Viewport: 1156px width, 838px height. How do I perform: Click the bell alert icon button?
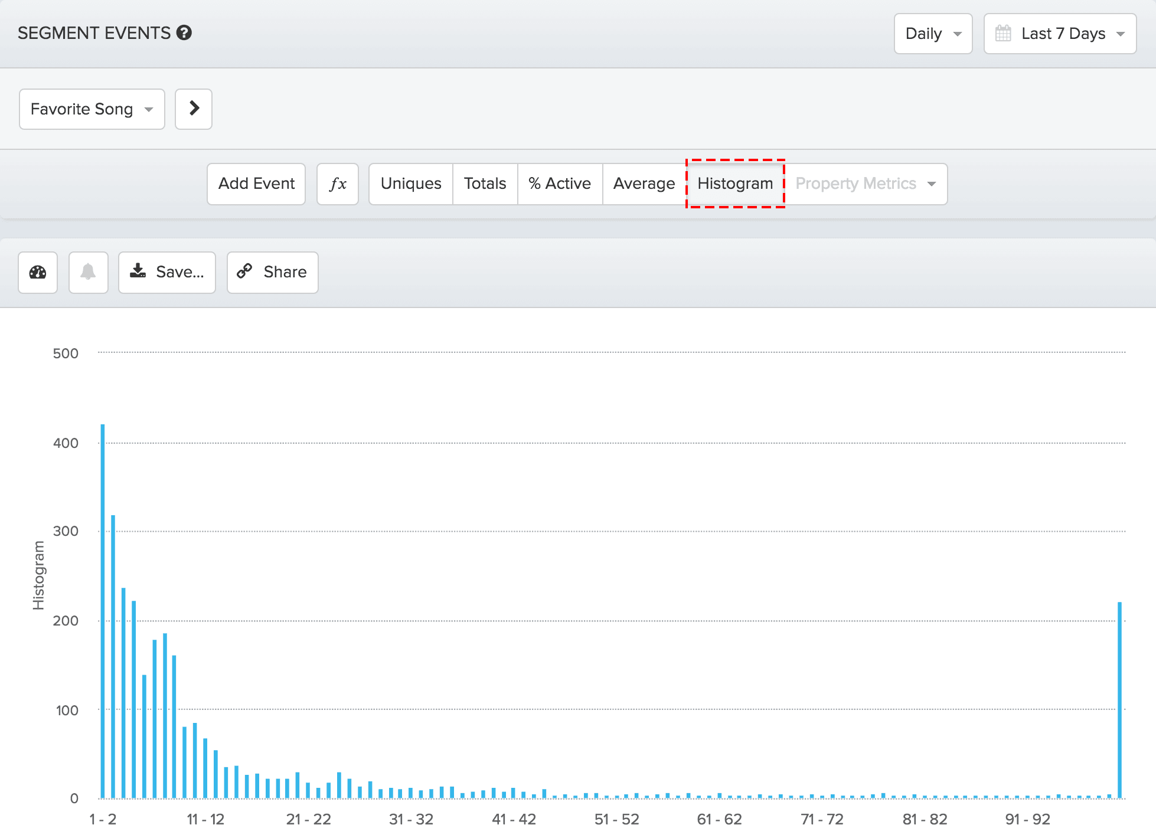(88, 272)
